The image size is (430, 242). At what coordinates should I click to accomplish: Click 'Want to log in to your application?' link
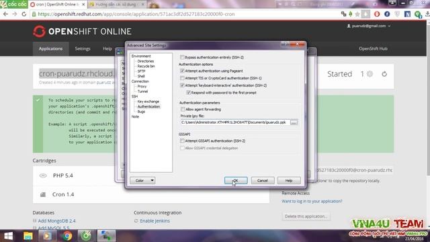[x=312, y=202]
